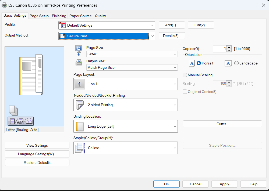Select the Portrait radio button

pos(199,63)
